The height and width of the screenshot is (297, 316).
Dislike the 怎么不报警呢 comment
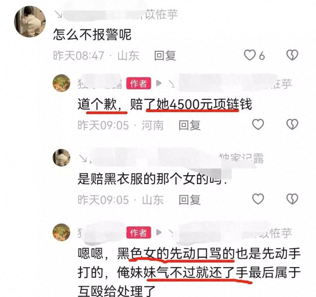click(292, 55)
